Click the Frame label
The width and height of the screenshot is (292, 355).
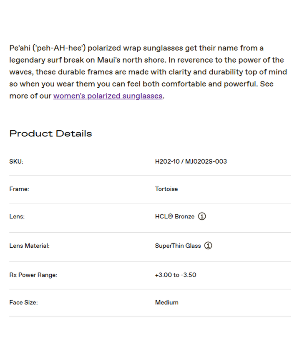pyautogui.click(x=19, y=189)
